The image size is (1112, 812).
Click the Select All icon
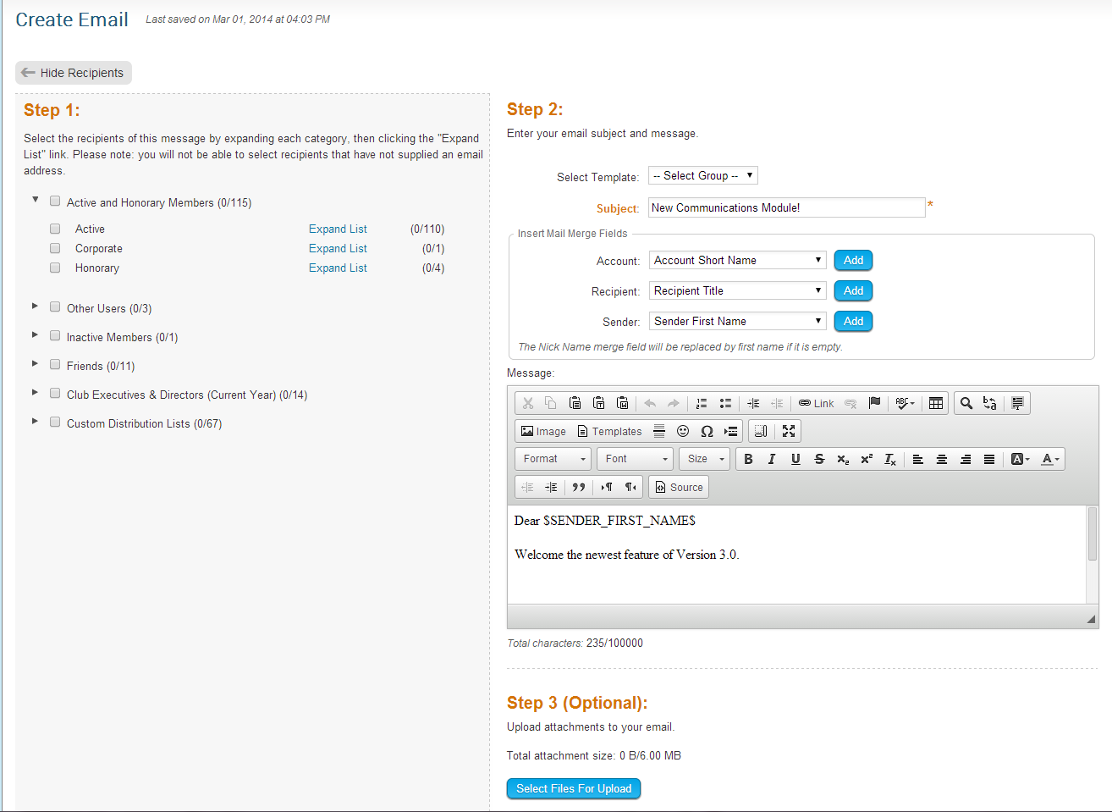coord(1017,403)
